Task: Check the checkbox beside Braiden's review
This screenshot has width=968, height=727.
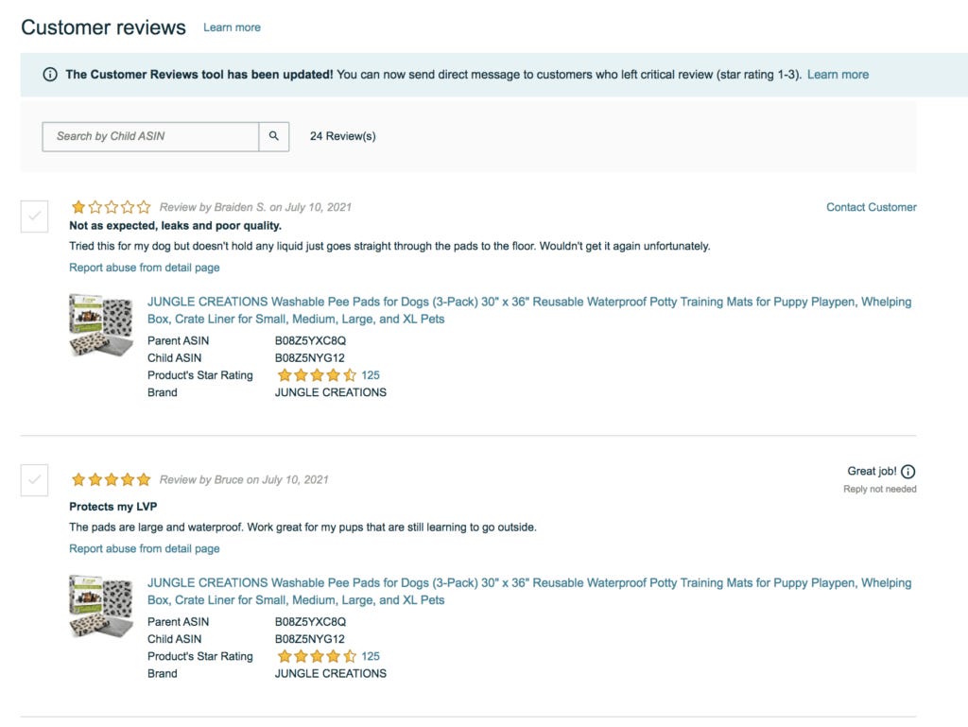Action: 34,216
